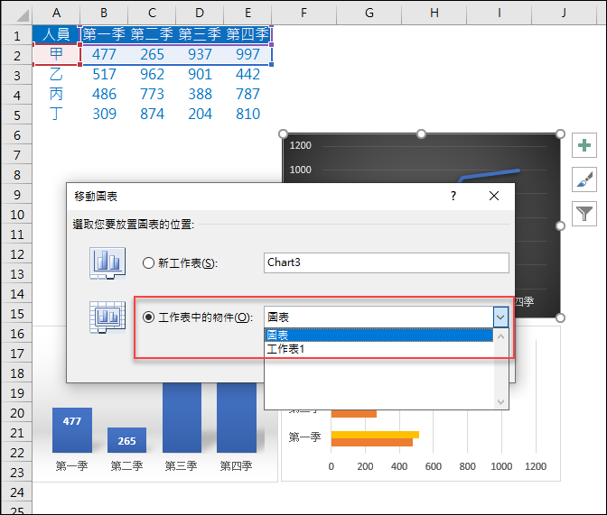Click cell with value 773

152,95
